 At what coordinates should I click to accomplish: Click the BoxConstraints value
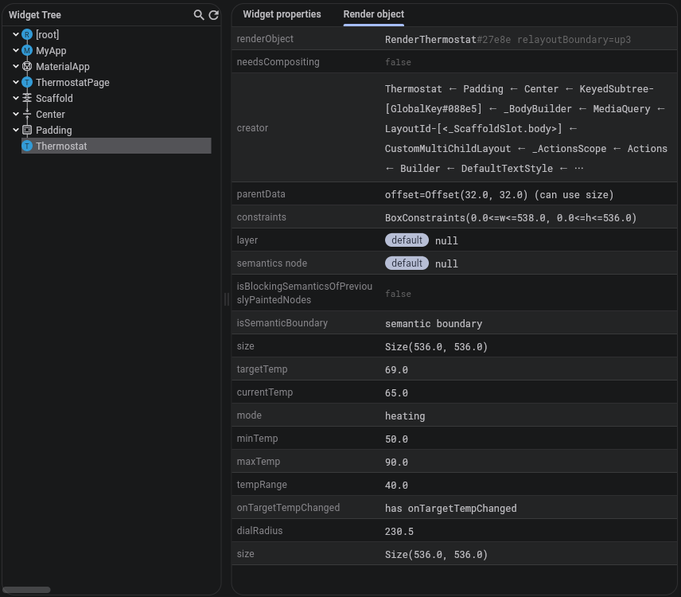(x=511, y=217)
